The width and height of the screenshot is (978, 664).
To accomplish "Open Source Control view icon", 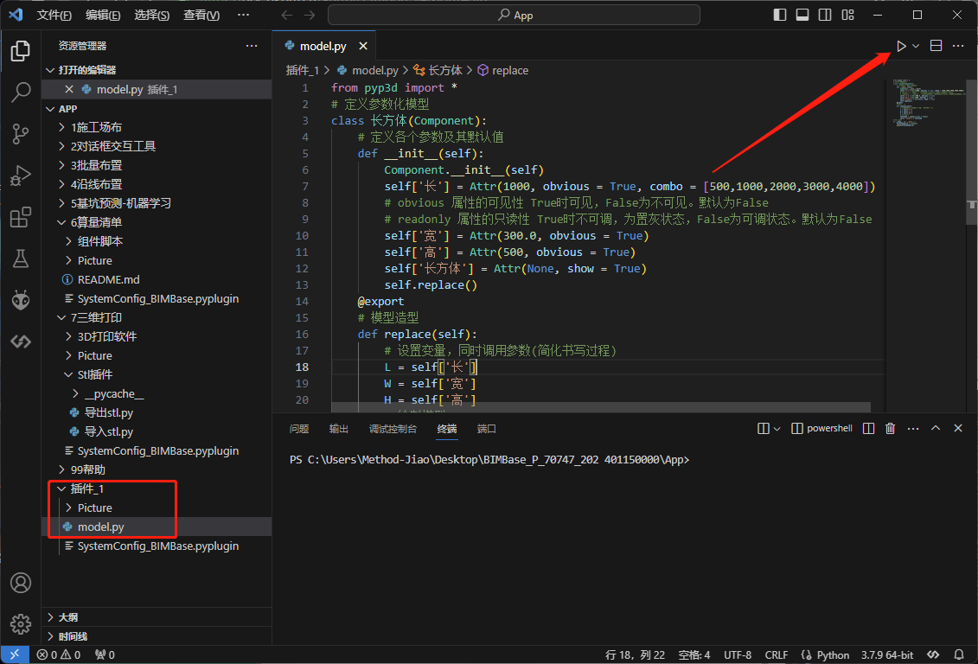I will pos(21,134).
